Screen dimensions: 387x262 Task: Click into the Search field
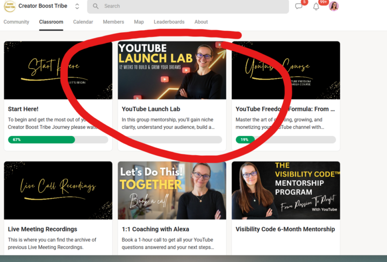coord(188,6)
